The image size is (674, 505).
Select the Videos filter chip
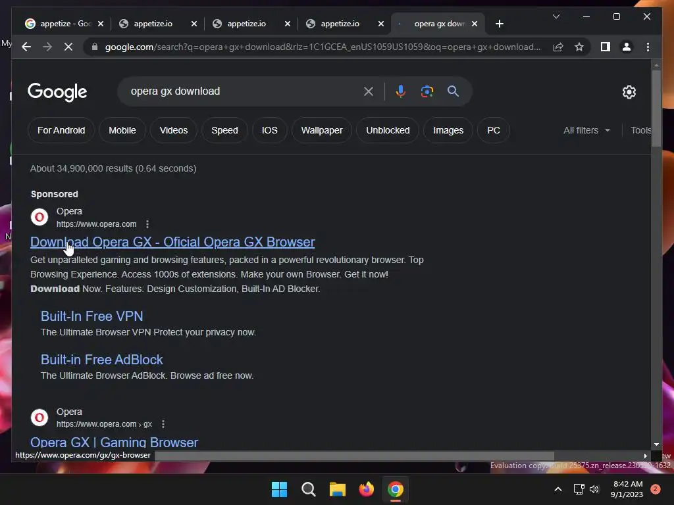[174, 130]
